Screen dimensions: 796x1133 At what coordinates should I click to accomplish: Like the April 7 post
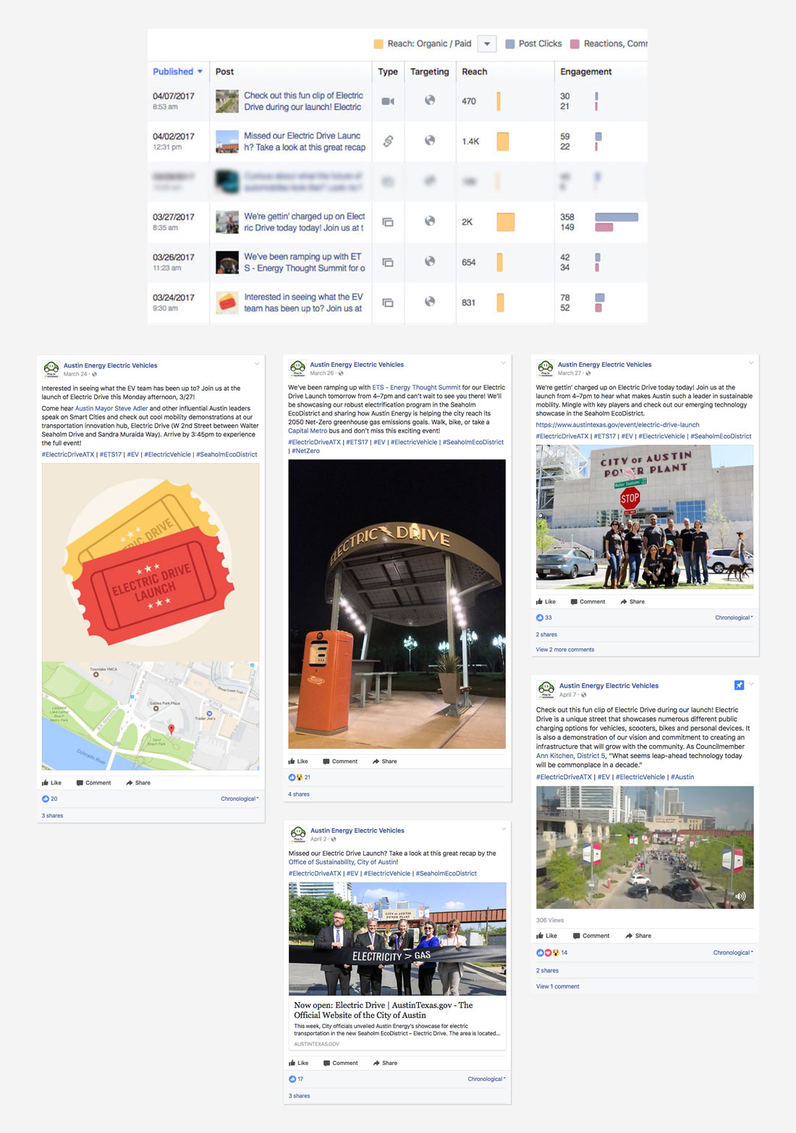(x=546, y=936)
